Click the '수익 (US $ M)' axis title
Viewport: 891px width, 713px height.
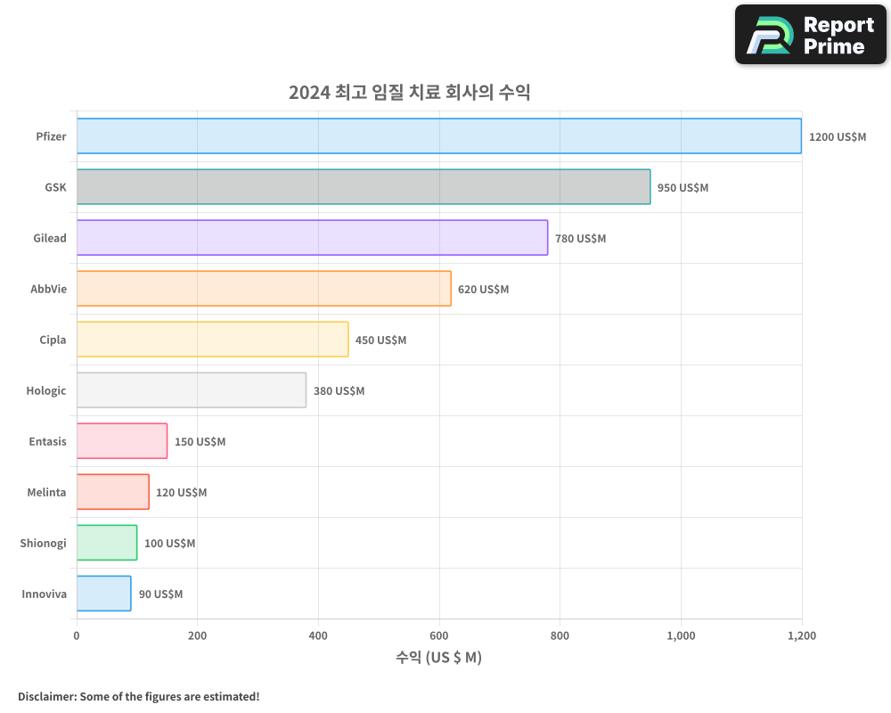tap(438, 657)
